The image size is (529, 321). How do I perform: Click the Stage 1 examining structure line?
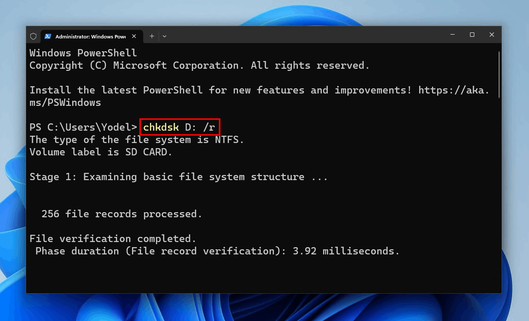(179, 176)
